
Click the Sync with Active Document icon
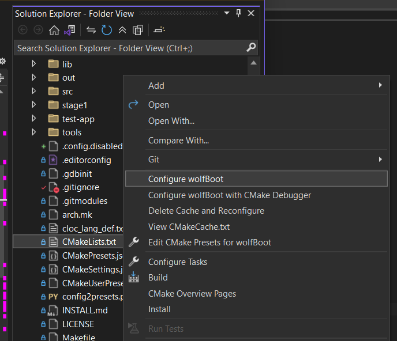91,30
